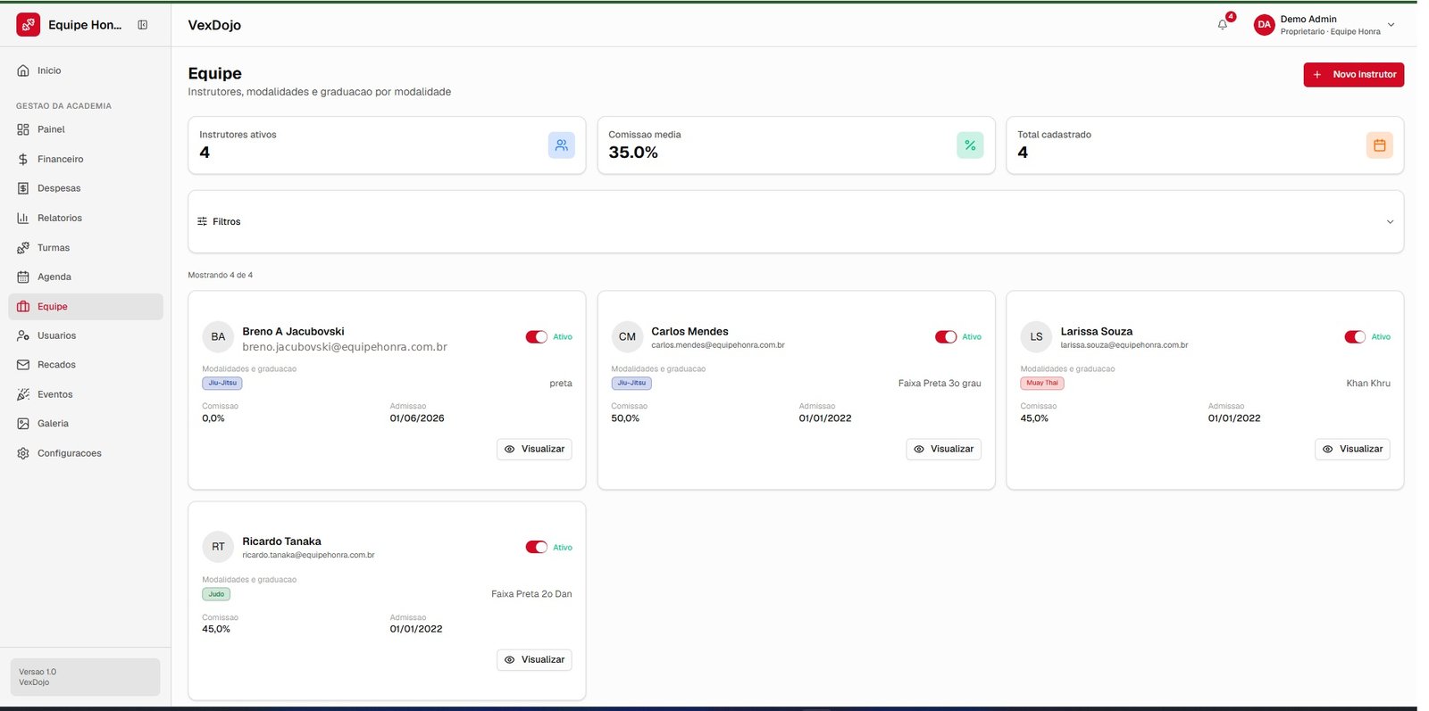Open the notifications bell icon
The image size is (1429, 711).
coord(1222,25)
